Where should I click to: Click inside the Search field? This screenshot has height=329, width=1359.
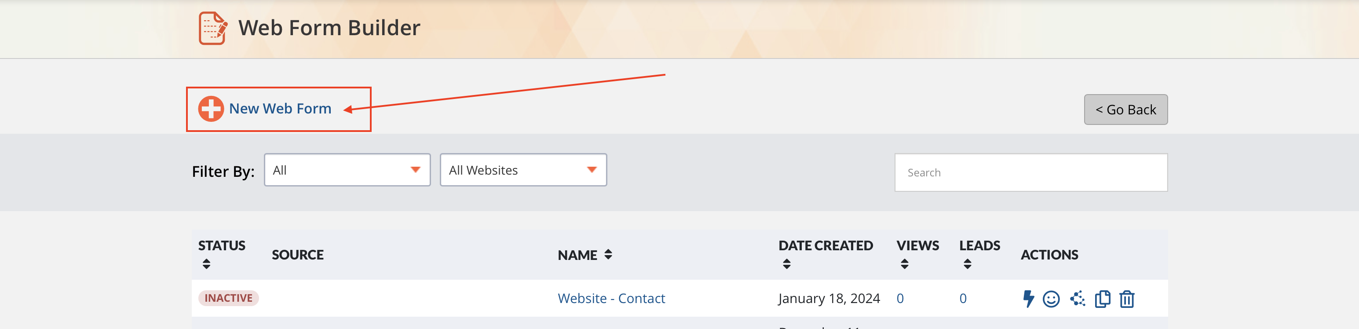(1030, 172)
